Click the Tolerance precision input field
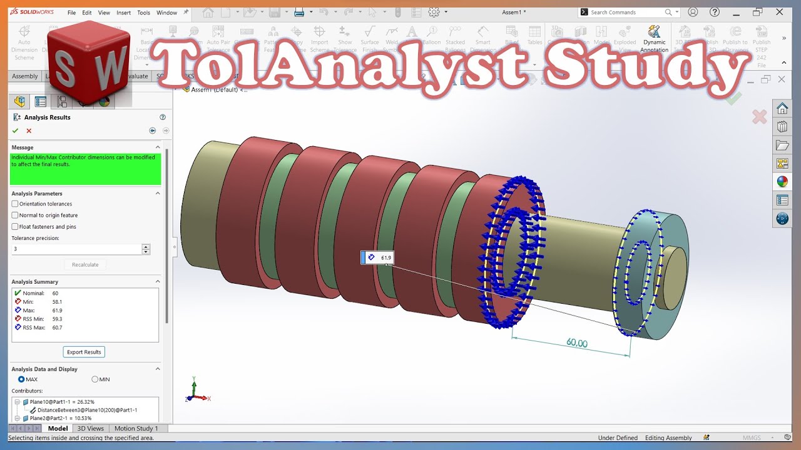Viewport: 801px width, 450px height. [76, 249]
